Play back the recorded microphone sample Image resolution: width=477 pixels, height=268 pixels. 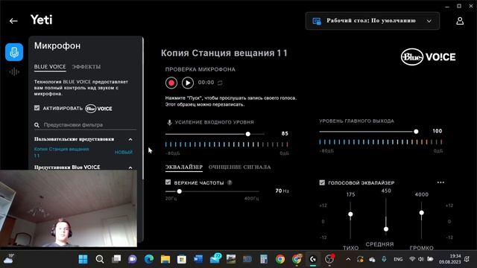(x=188, y=83)
